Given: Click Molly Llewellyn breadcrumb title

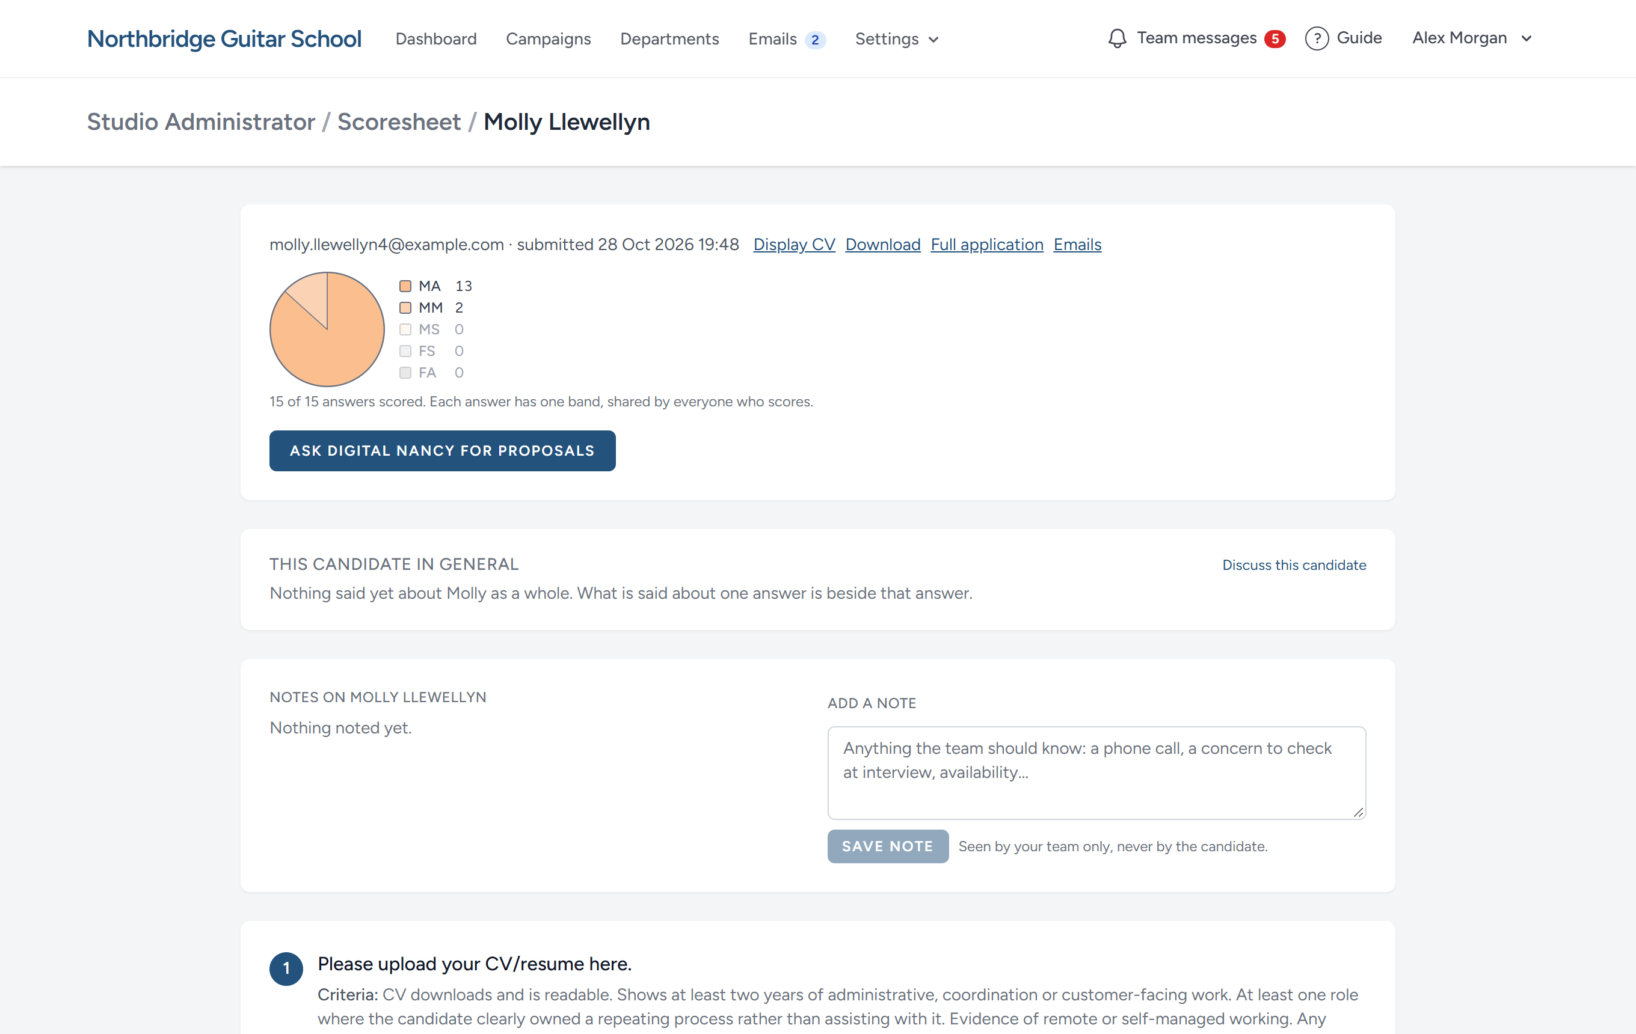Looking at the screenshot, I should click(567, 122).
